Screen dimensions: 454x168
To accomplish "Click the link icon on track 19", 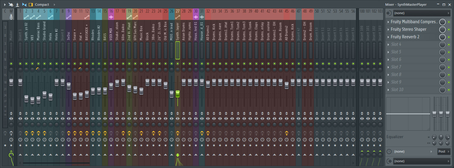I will click(129, 17).
